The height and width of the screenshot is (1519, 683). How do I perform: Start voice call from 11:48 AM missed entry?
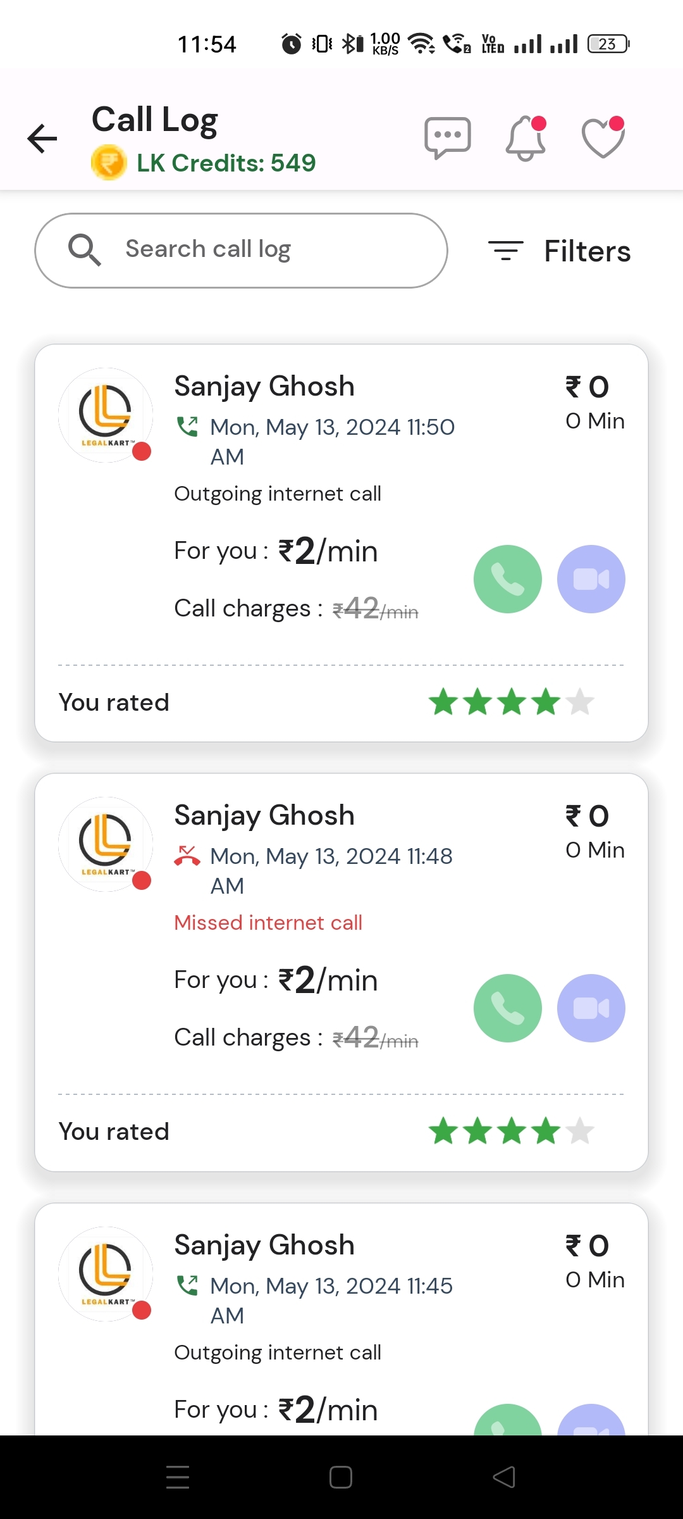tap(508, 1008)
